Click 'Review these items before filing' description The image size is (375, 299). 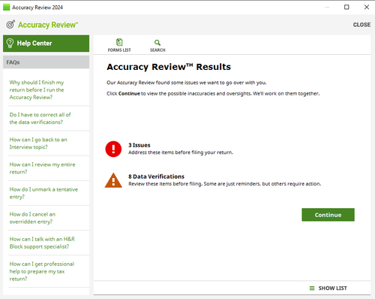(225, 184)
